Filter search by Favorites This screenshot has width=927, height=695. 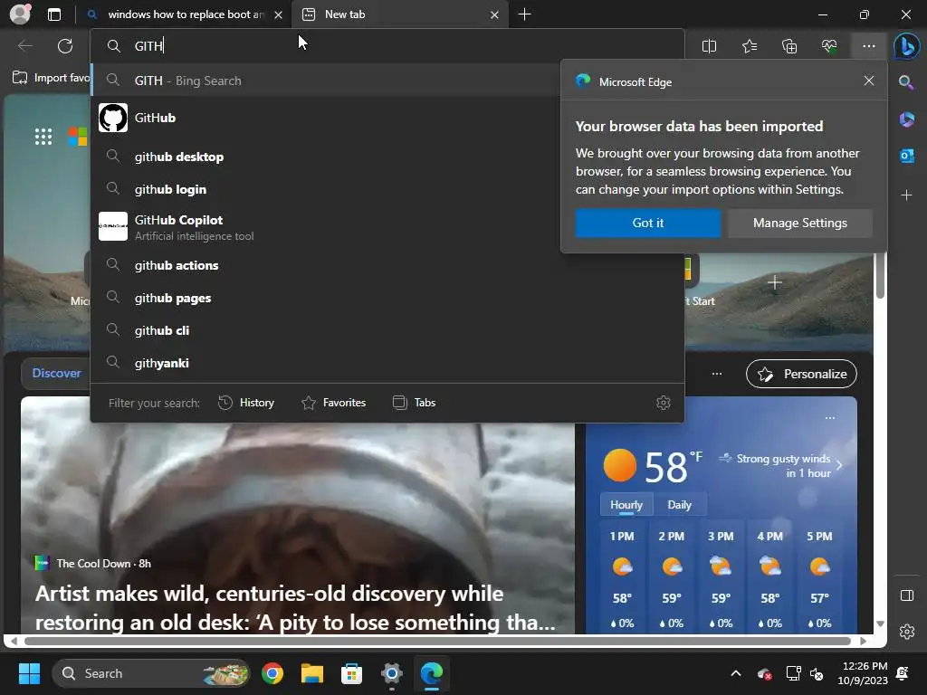pos(333,403)
